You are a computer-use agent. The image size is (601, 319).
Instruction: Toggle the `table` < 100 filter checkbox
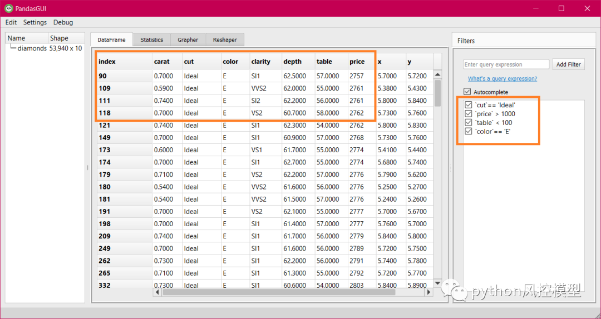coord(469,123)
